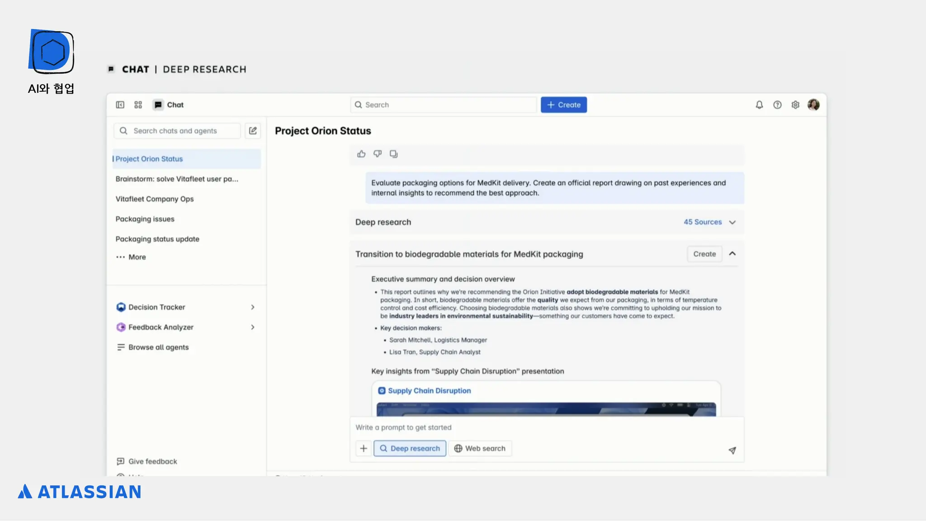Open the settings gear icon
926x521 pixels.
point(795,105)
